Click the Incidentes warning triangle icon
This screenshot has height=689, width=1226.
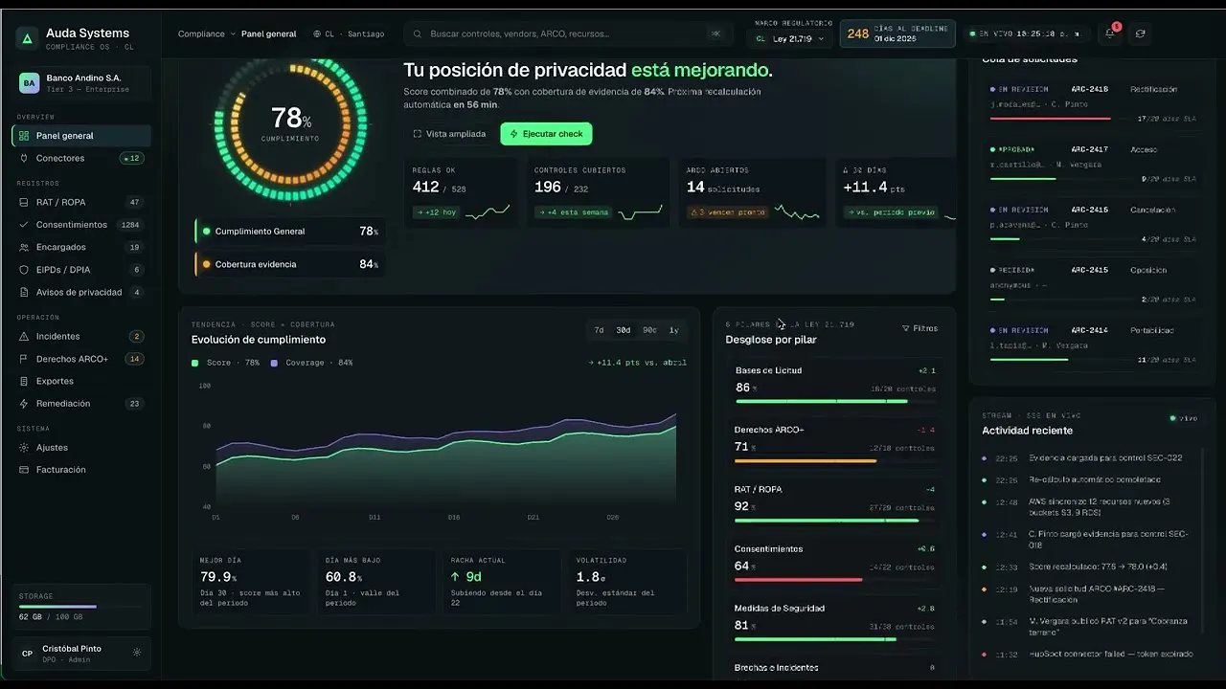click(x=25, y=336)
